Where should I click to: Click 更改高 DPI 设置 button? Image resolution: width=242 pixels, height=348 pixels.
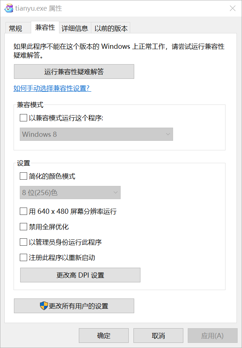(80, 275)
